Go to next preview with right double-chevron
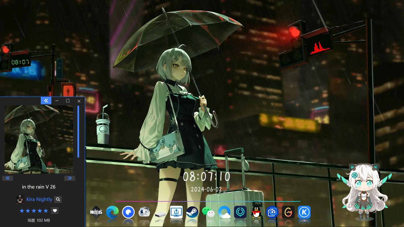Screen dimensions: 404x227 click(x=70, y=178)
